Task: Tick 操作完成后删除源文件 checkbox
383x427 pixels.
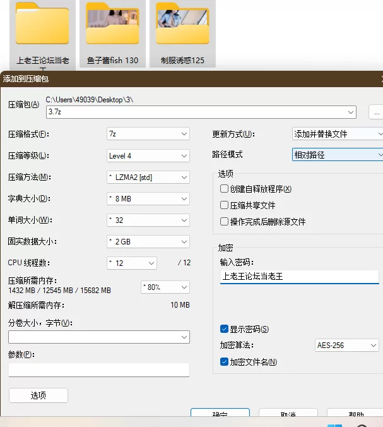Action: click(x=224, y=222)
